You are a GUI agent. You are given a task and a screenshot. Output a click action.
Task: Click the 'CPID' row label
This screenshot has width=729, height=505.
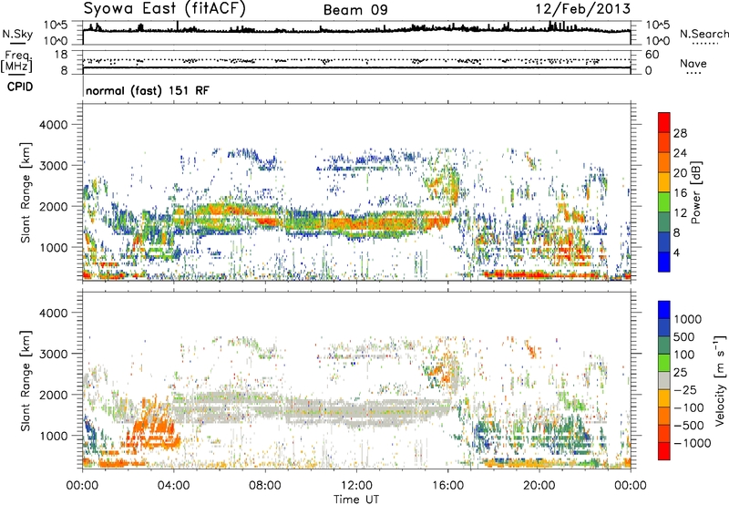20,87
